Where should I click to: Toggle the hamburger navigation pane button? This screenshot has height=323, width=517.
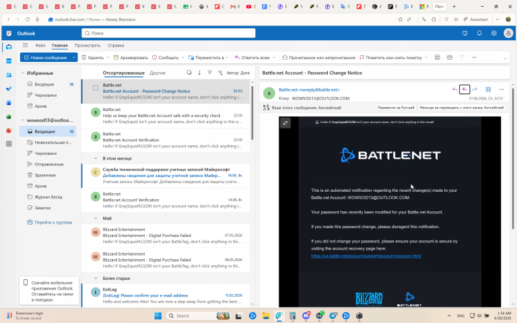(x=25, y=45)
